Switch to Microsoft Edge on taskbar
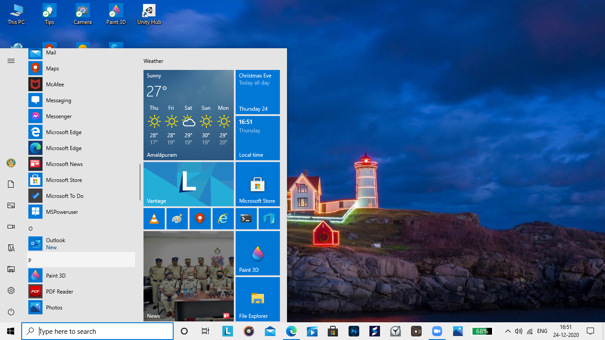Viewport: 605px width, 340px height. tap(291, 331)
